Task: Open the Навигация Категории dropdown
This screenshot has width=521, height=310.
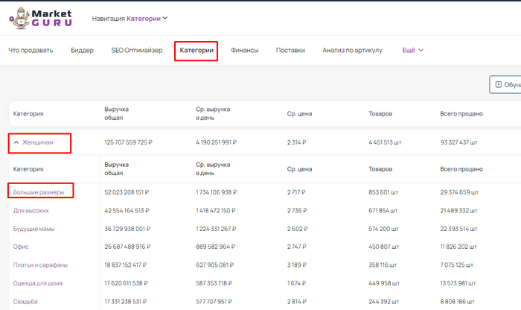Action: (130, 18)
